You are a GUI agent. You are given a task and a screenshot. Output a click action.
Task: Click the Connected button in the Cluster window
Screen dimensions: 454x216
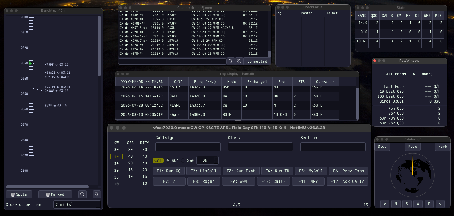(257, 61)
